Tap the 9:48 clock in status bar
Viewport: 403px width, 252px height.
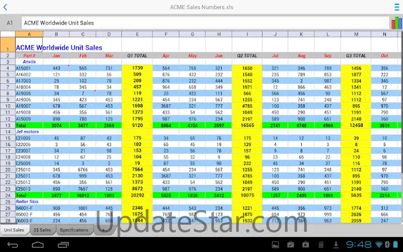pos(359,245)
